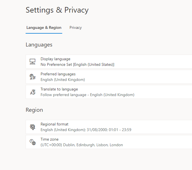Open the Display language setting
Screen dimensions: 192x170
point(109,62)
